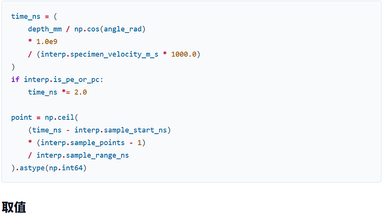Image resolution: width=383 pixels, height=218 pixels.
Task: Click the closing parenthesis after velocity line
Action: pyautogui.click(x=13, y=67)
